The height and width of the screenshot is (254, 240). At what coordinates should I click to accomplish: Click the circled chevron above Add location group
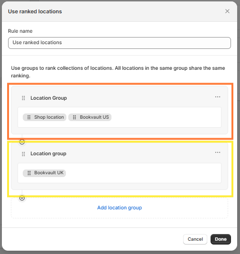(22, 198)
